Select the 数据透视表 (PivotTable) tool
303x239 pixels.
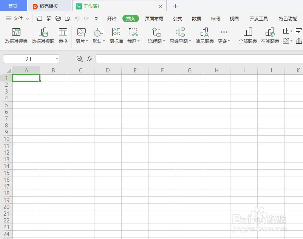pos(15,36)
